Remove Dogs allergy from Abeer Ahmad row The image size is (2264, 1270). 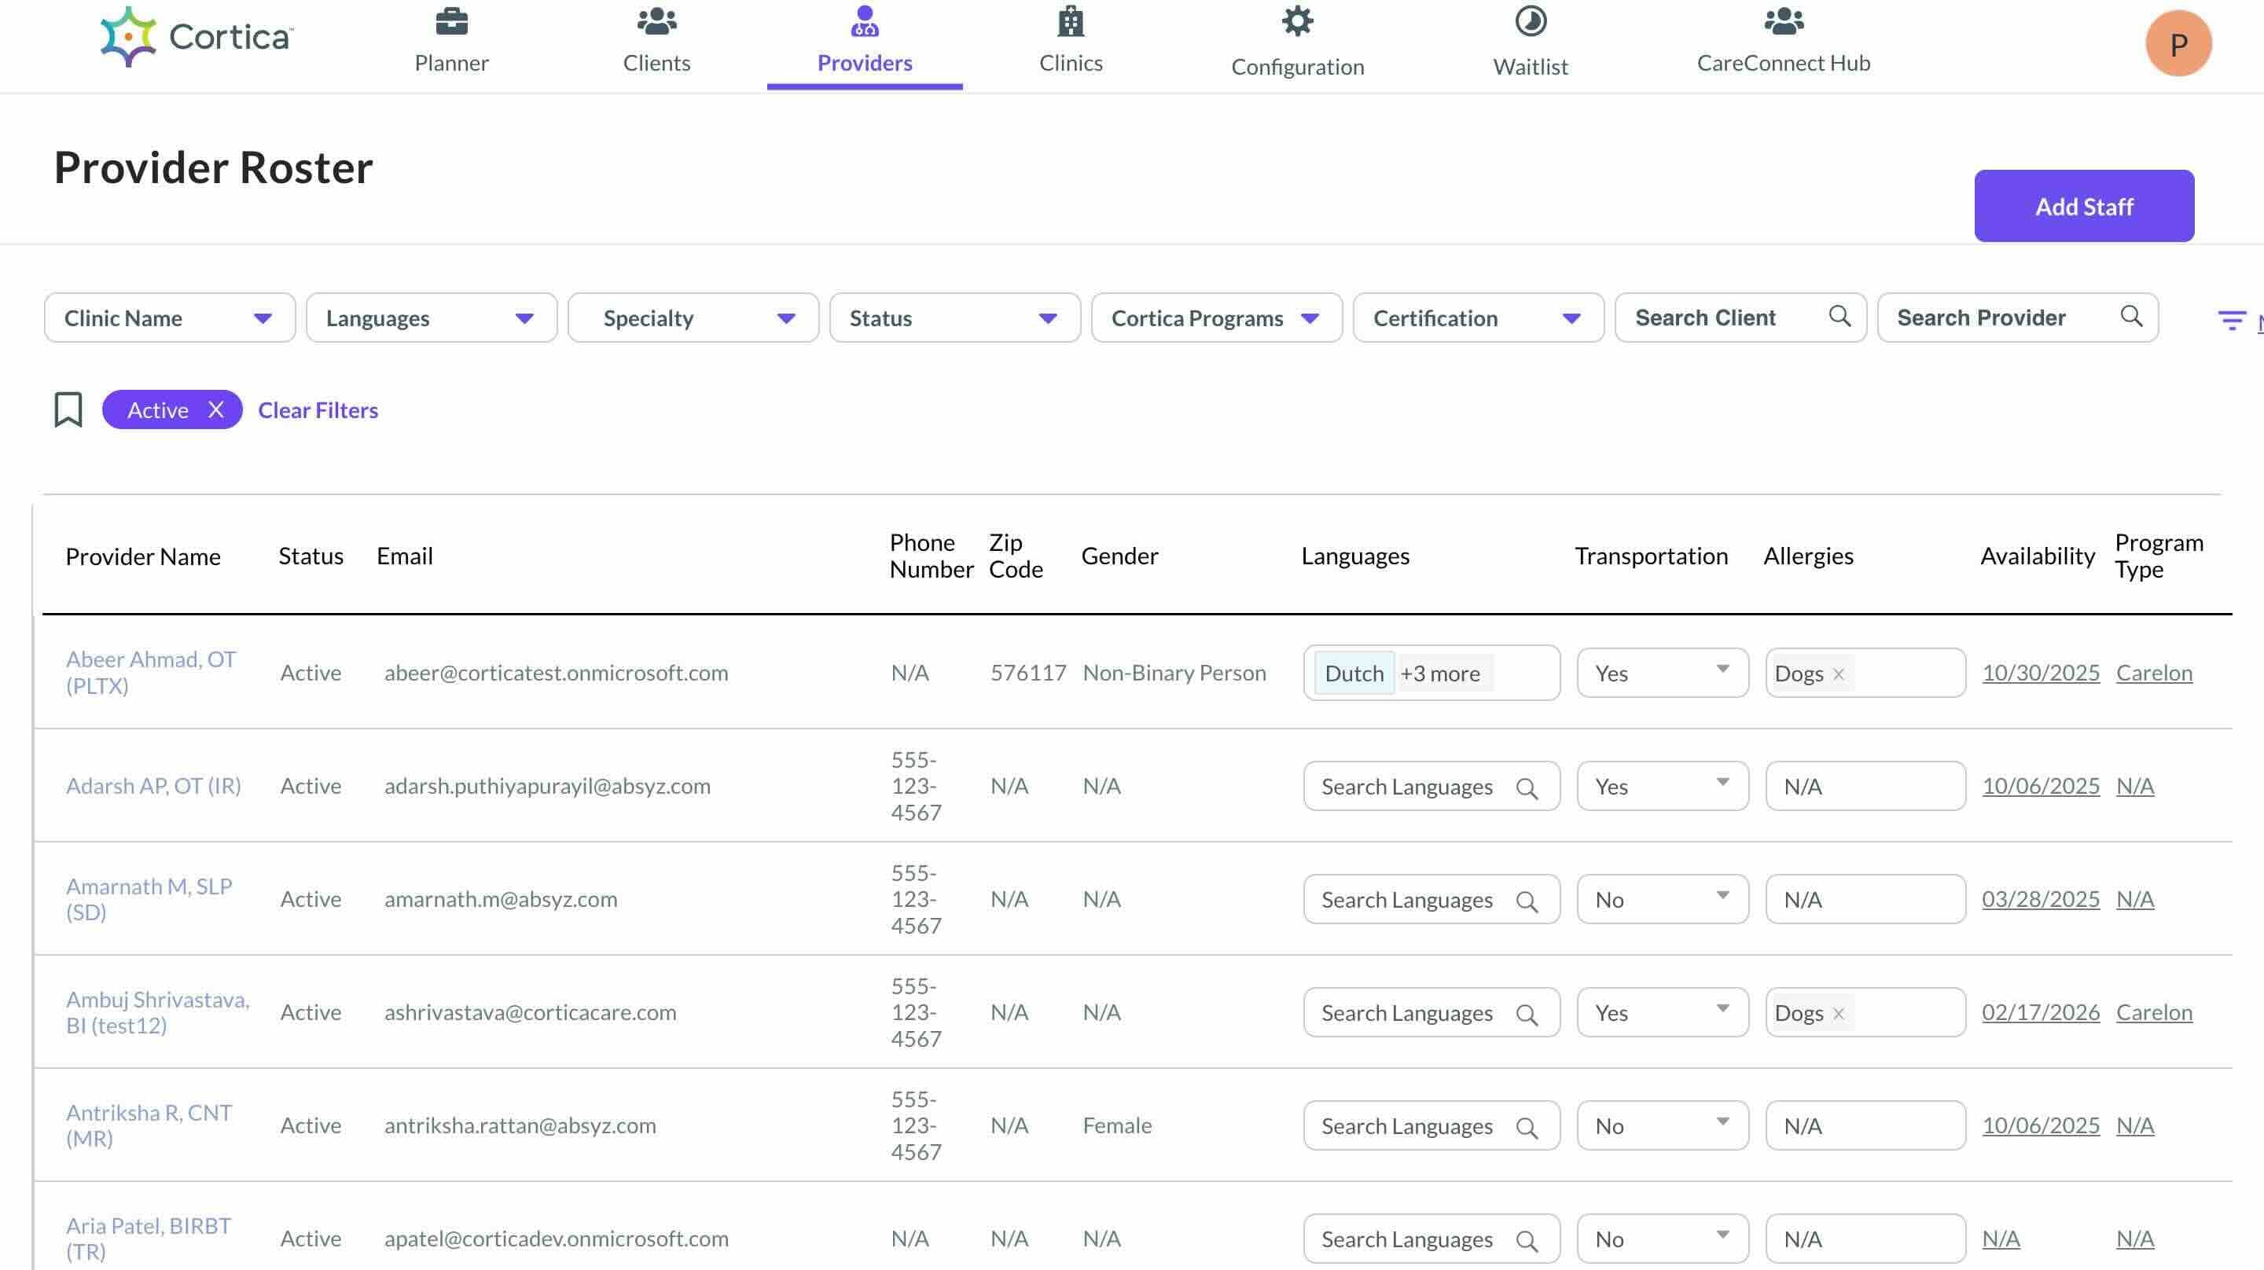[1839, 674]
